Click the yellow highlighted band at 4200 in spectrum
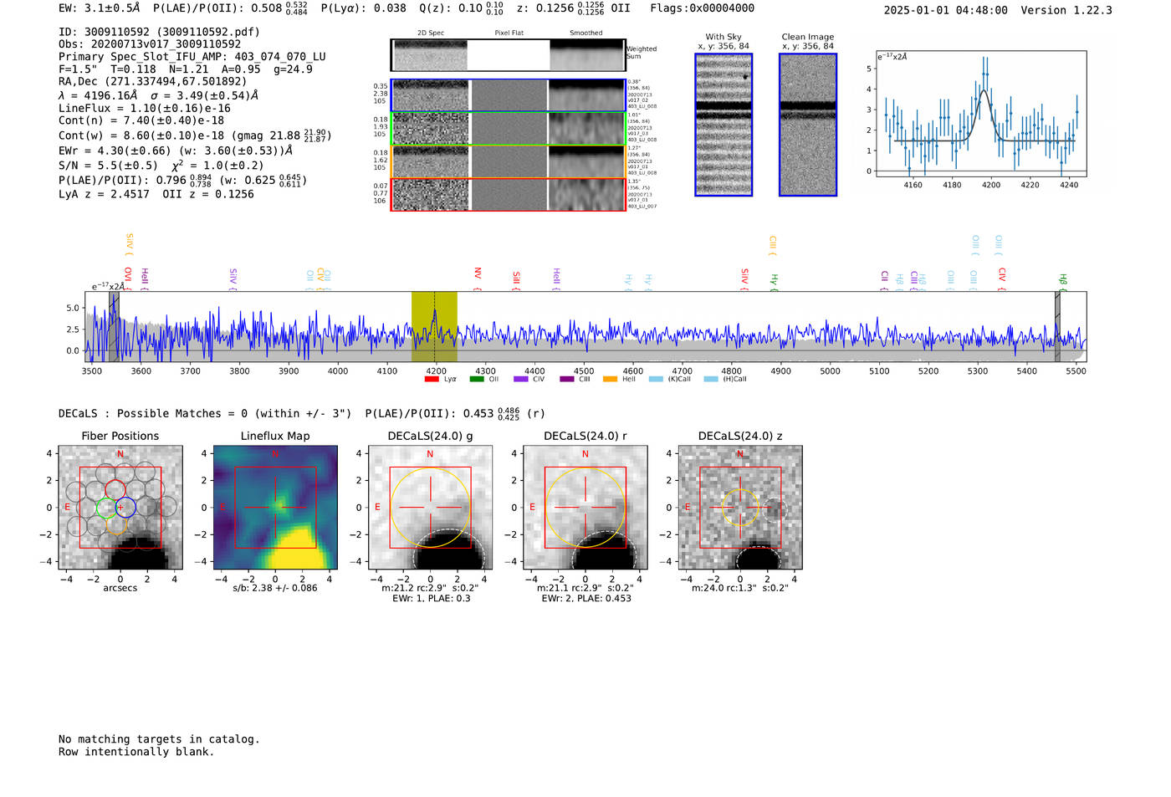1171x797 pixels. click(434, 326)
